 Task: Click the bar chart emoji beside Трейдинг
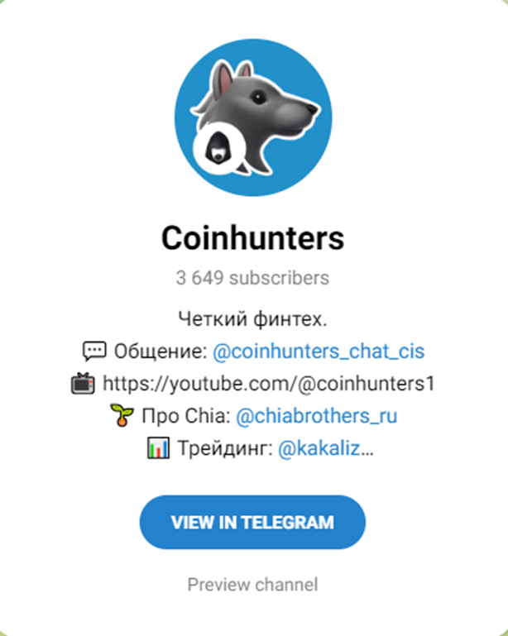158,448
